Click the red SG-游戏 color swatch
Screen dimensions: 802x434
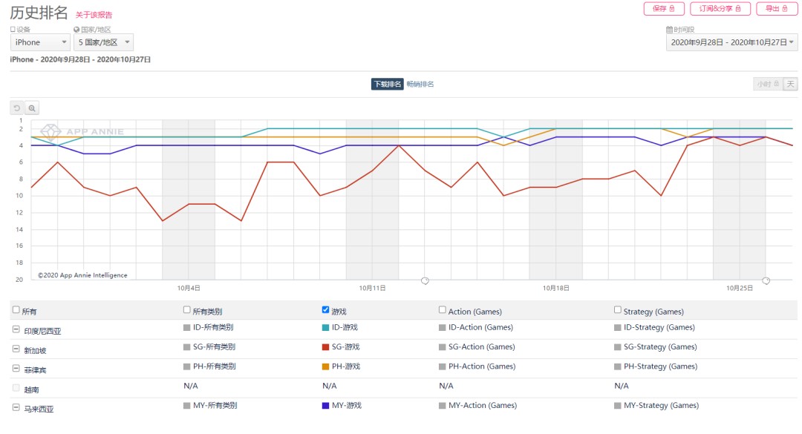coord(326,347)
